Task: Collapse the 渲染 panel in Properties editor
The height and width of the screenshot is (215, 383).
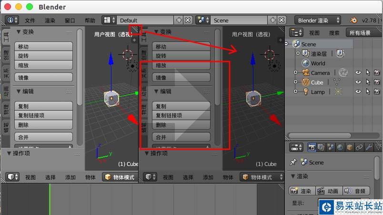Action: 293,176
